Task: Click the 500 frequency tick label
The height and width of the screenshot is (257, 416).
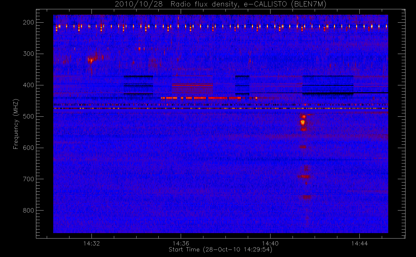Action: pos(29,116)
